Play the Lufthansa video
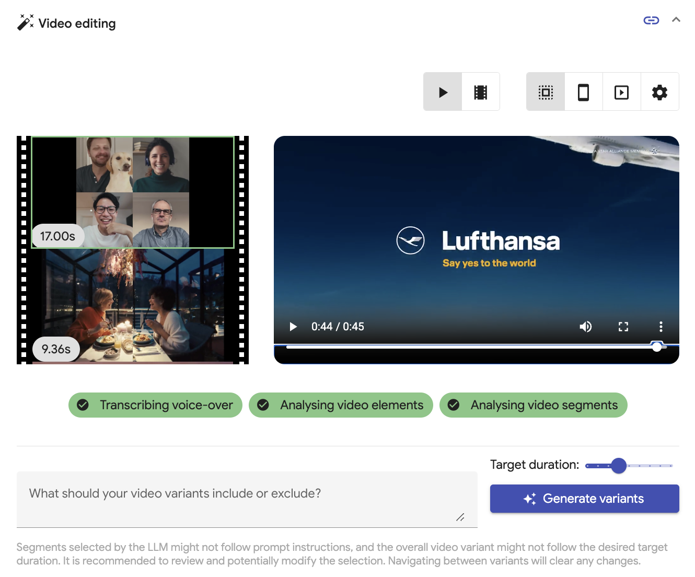Image resolution: width=695 pixels, height=577 pixels. 293,327
